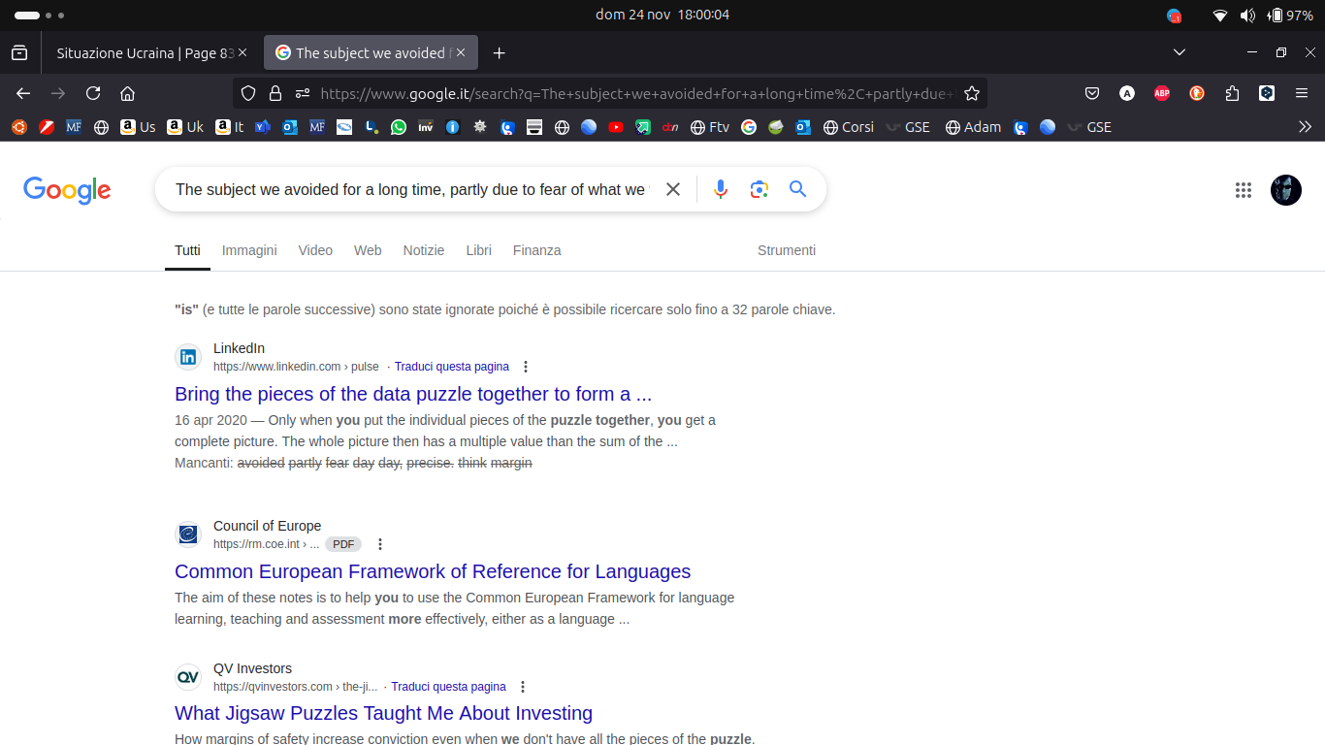Search by image with Google Lens

759,189
